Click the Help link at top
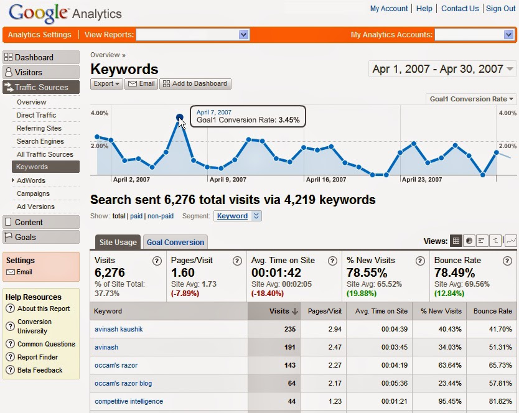The height and width of the screenshot is (413, 519). click(424, 9)
